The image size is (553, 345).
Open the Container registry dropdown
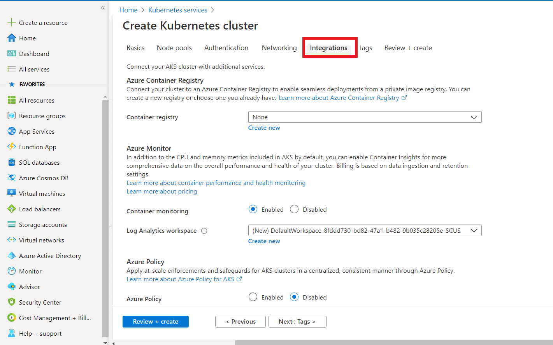[365, 117]
